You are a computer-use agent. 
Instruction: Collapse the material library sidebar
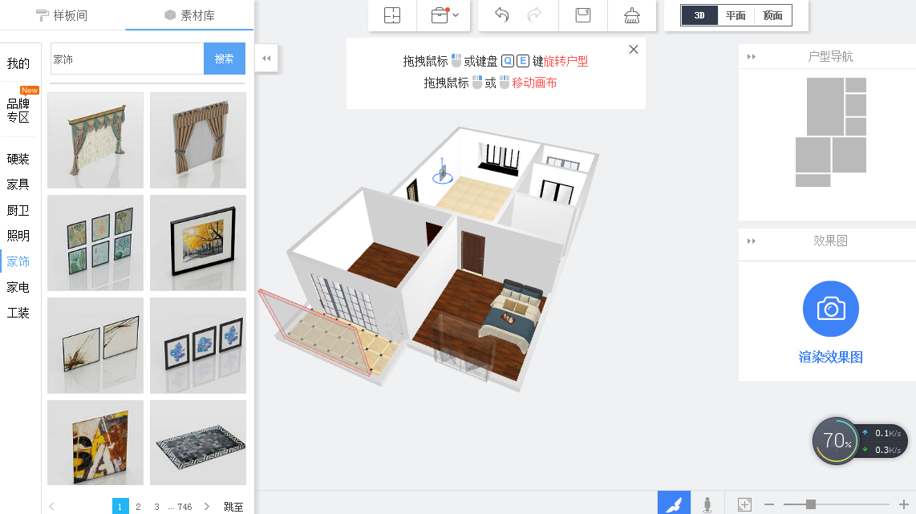point(266,58)
